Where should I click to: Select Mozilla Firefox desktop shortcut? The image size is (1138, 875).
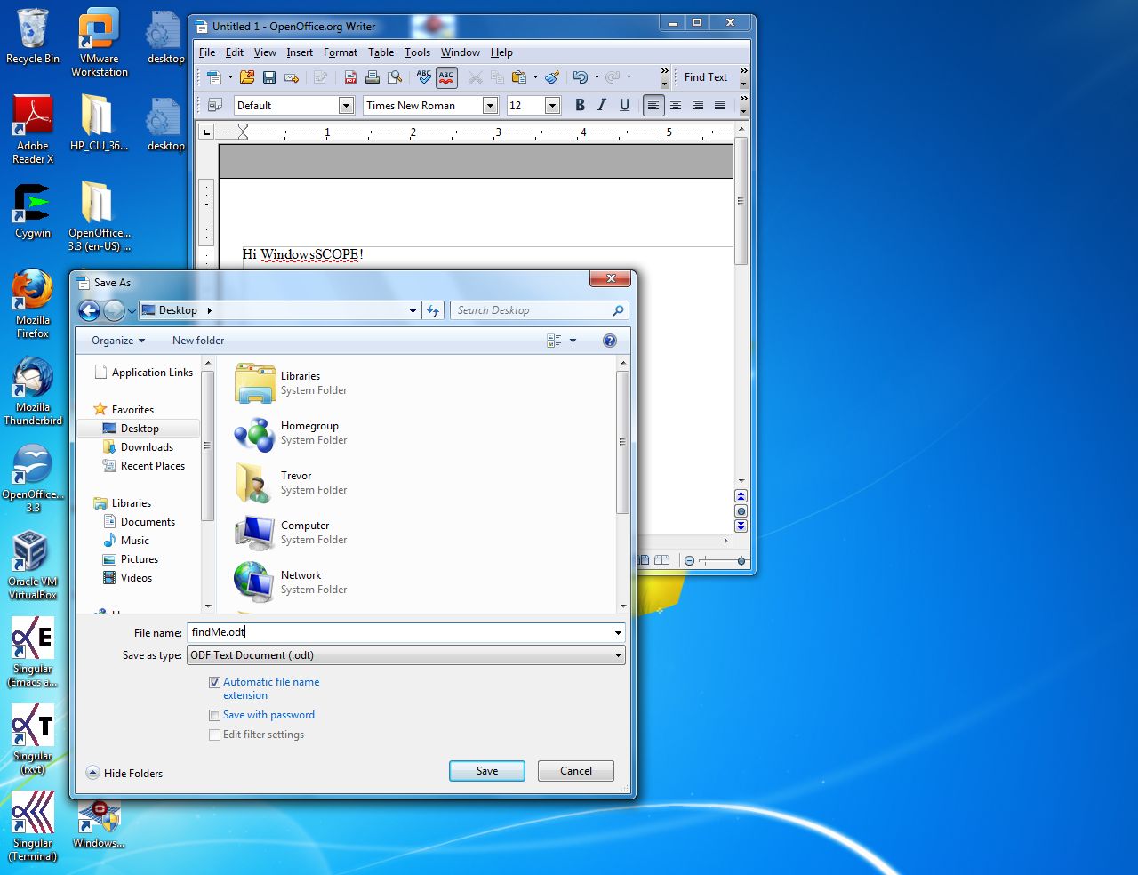[x=33, y=304]
